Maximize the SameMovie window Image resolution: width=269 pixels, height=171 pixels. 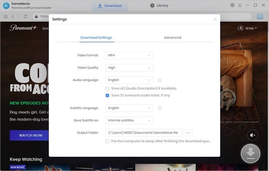[x=255, y=5]
